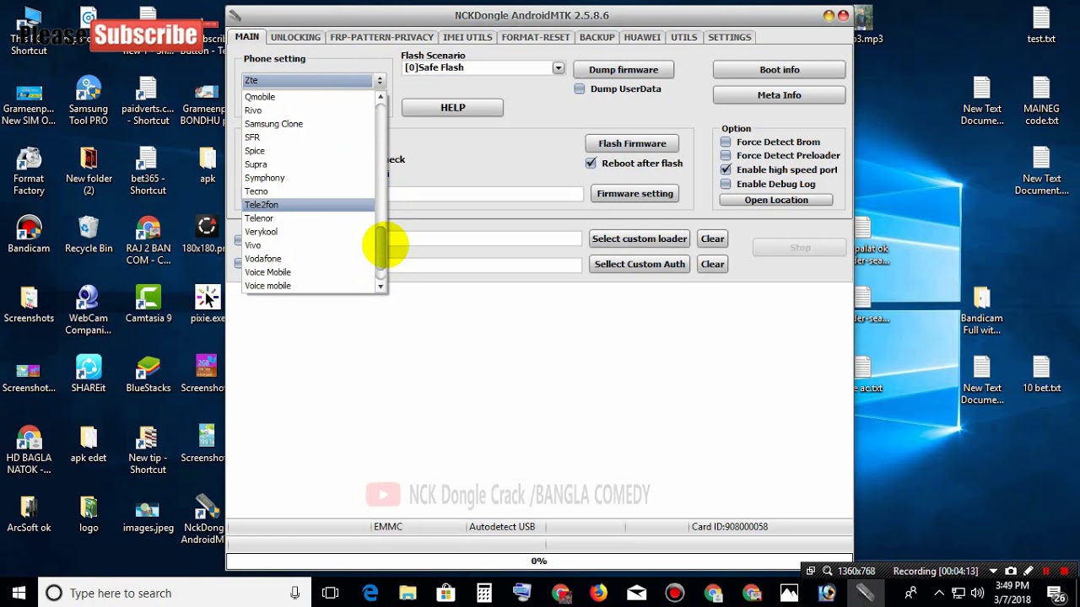Select Qmobile from brand list
Image resolution: width=1080 pixels, height=607 pixels.
click(308, 97)
